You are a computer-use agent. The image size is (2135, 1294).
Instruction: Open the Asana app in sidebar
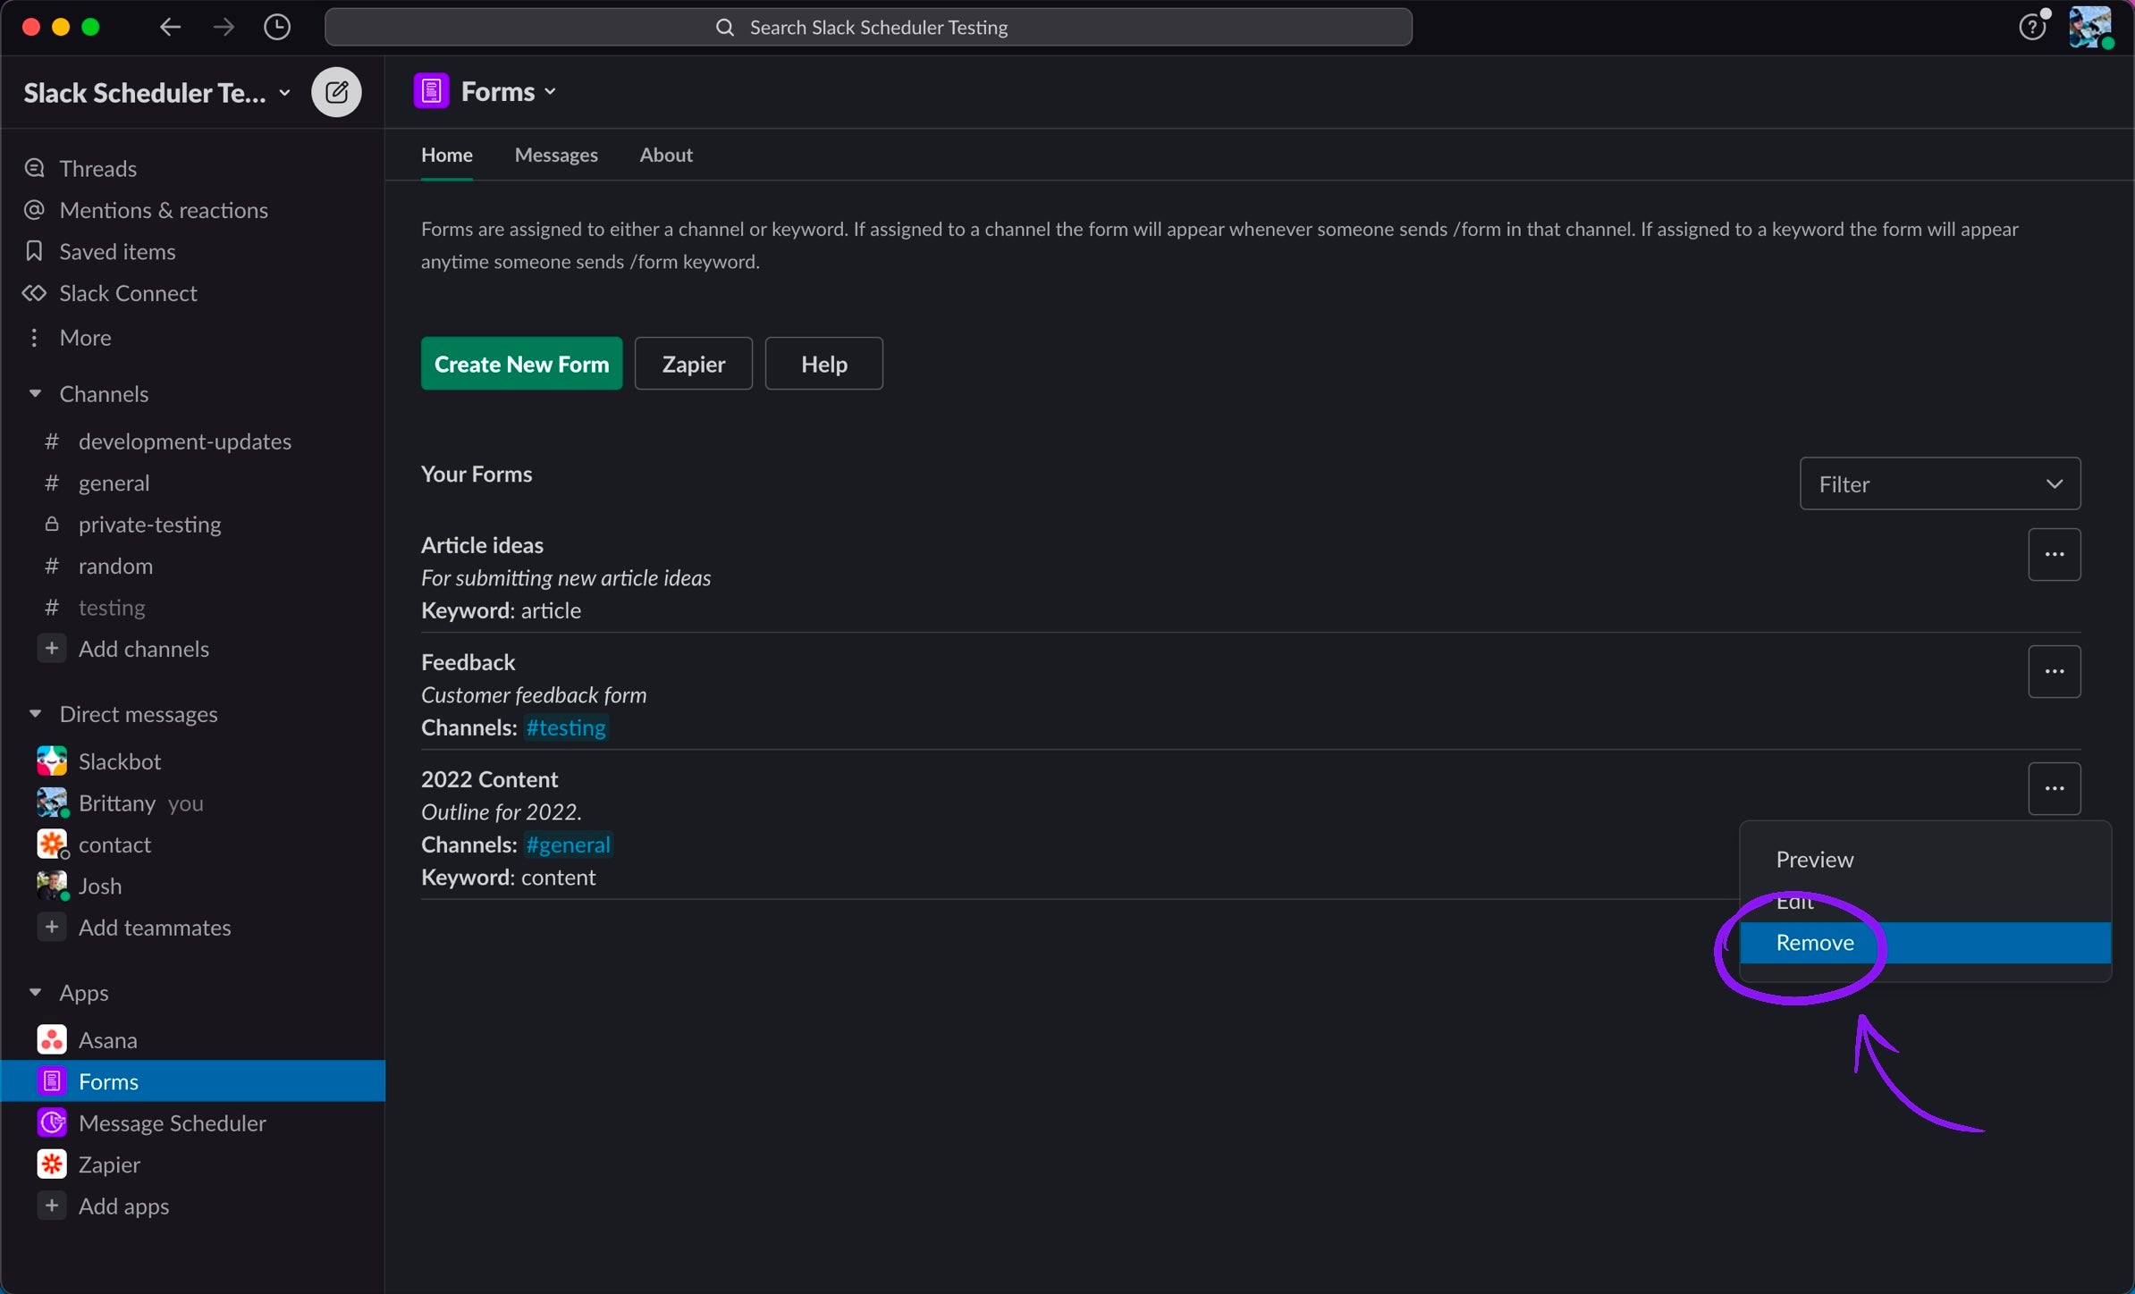click(x=107, y=1040)
